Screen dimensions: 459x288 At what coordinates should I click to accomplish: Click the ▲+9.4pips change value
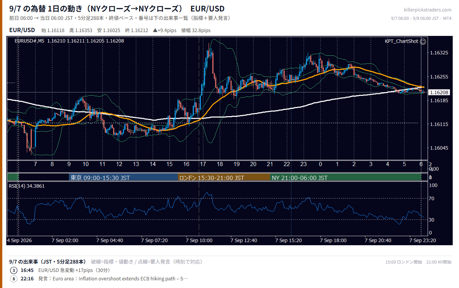[x=164, y=30]
